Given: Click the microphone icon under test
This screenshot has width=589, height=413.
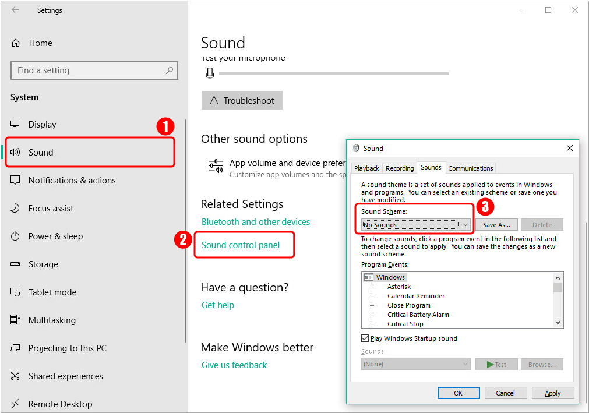Looking at the screenshot, I should [x=210, y=73].
